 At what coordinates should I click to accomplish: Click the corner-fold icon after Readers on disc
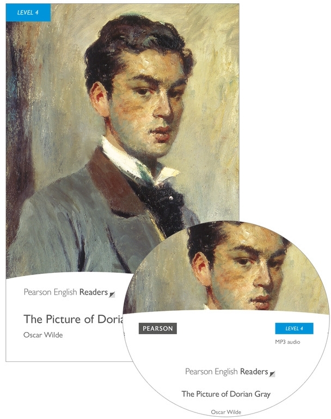272,374
